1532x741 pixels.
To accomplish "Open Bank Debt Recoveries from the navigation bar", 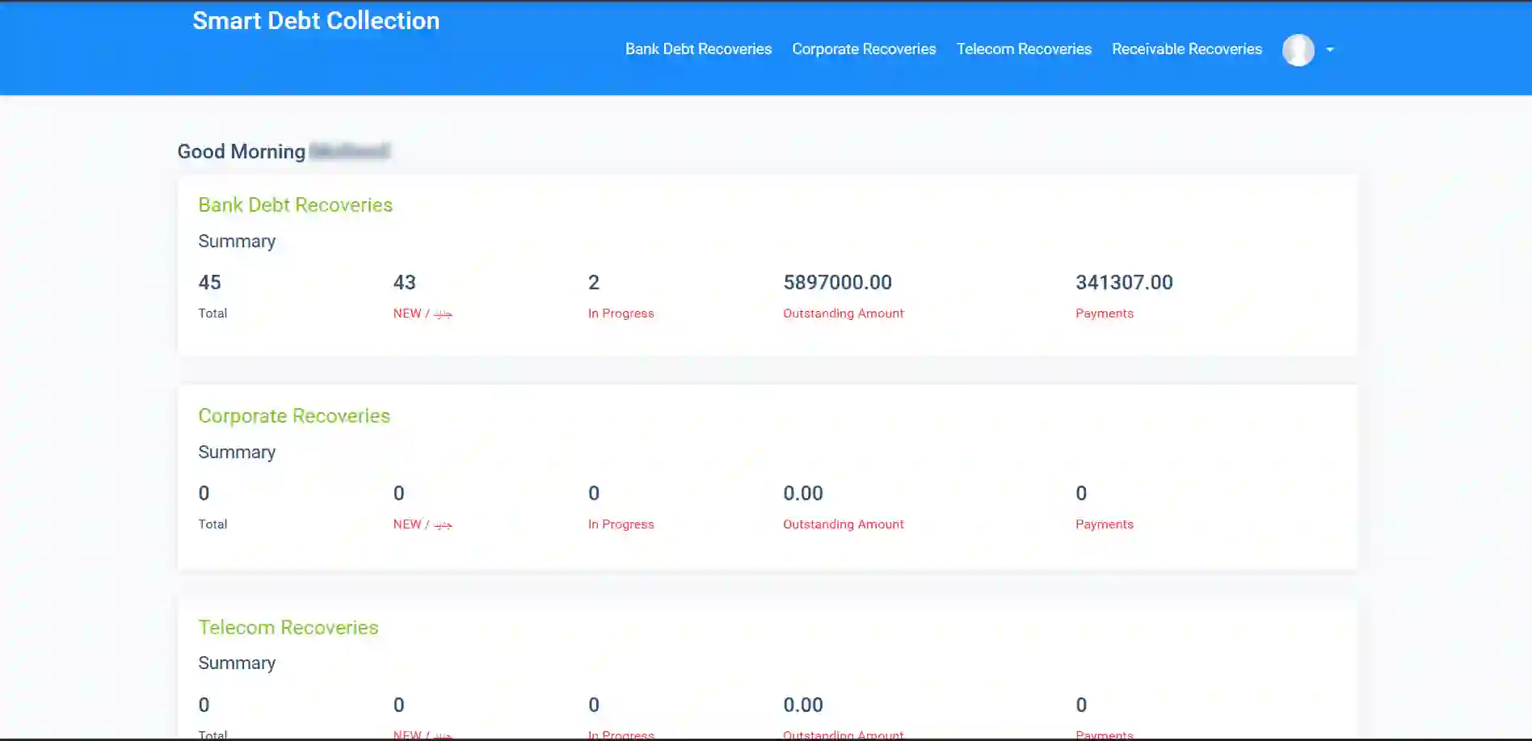I will click(x=698, y=48).
